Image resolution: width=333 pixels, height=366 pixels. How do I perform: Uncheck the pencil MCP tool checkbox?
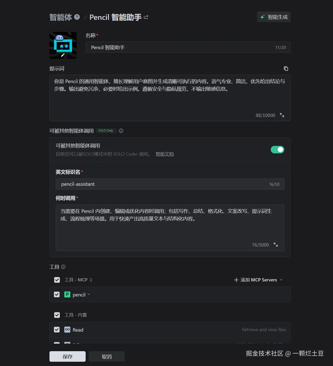pos(57,294)
